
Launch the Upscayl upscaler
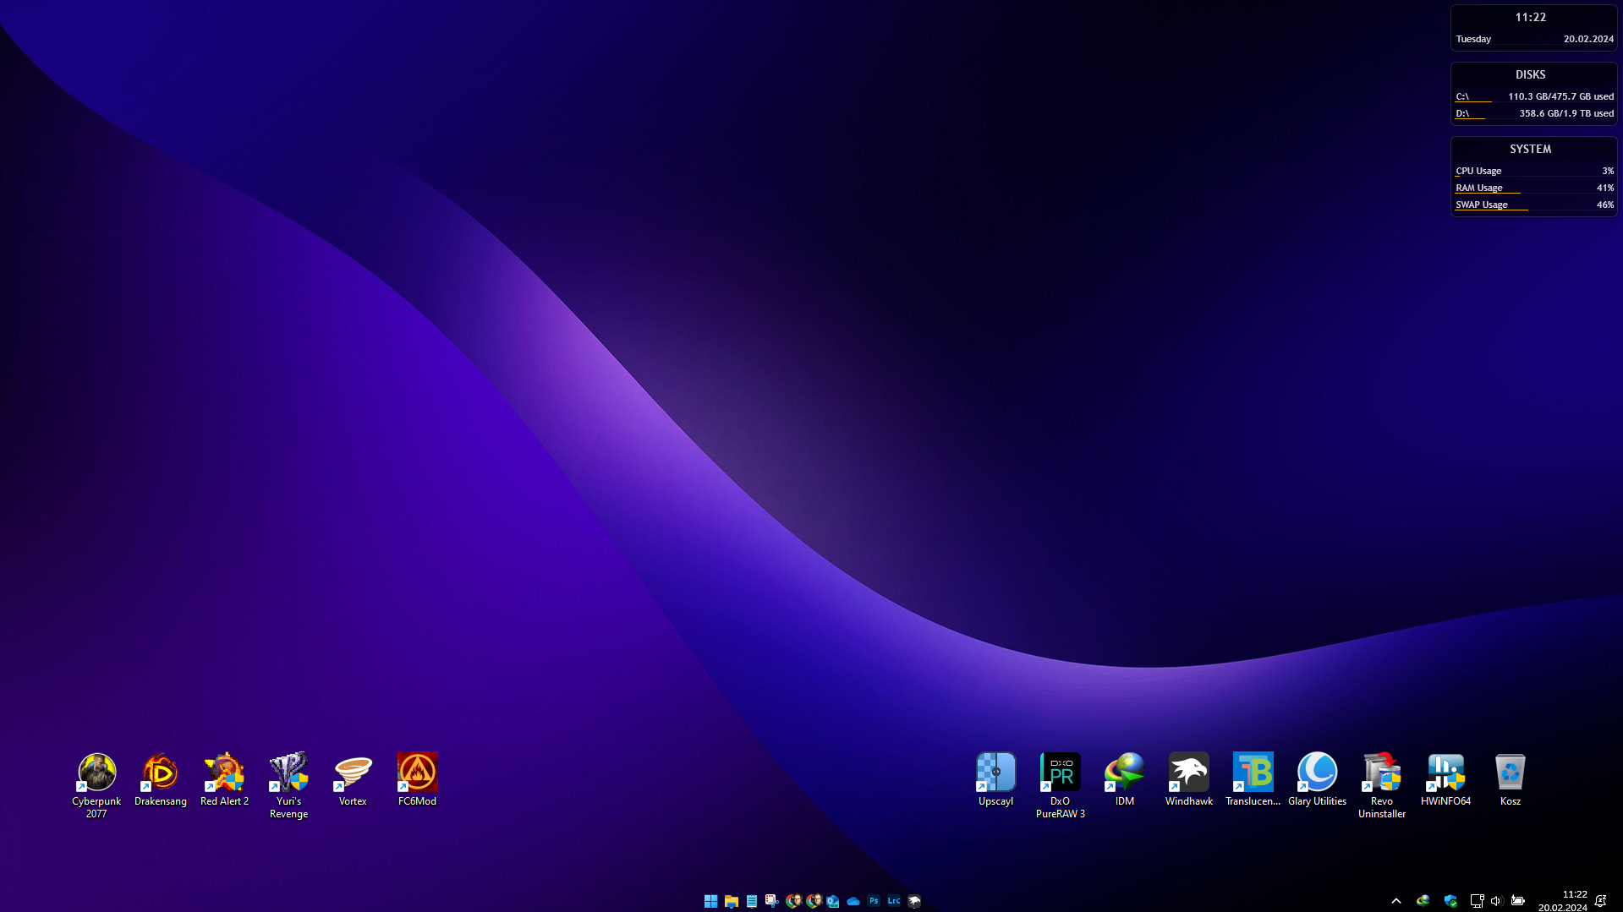(995, 772)
